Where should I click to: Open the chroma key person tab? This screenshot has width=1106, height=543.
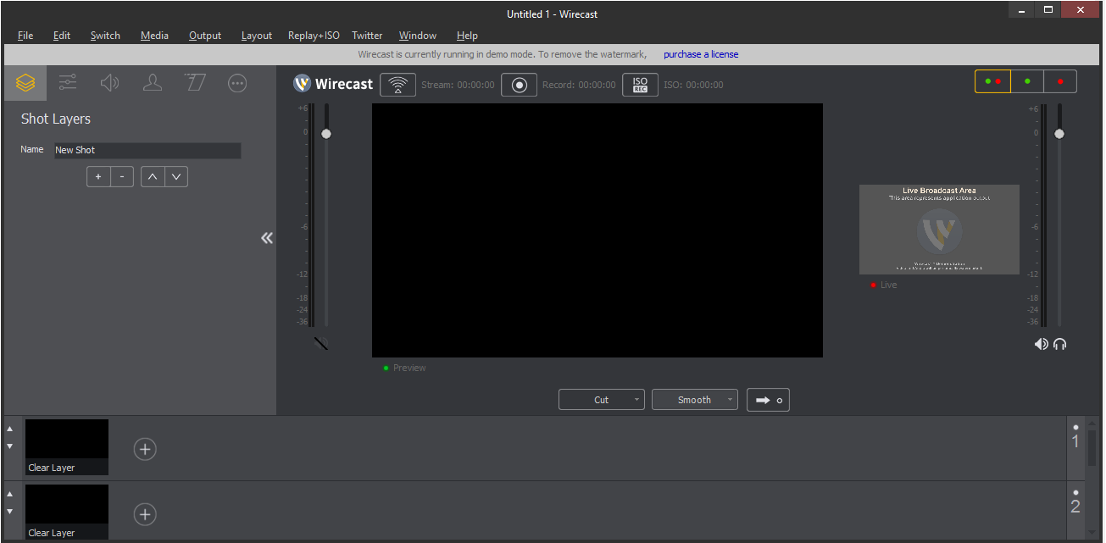point(153,83)
